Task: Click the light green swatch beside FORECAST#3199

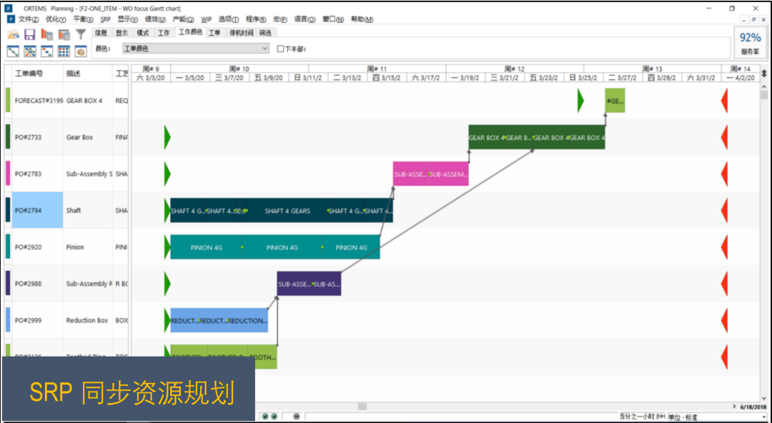Action: (x=7, y=101)
